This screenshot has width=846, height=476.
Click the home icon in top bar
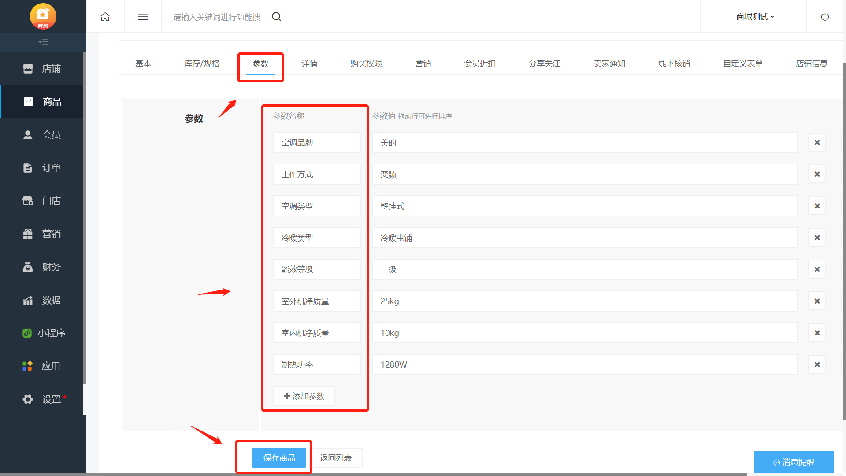click(105, 17)
